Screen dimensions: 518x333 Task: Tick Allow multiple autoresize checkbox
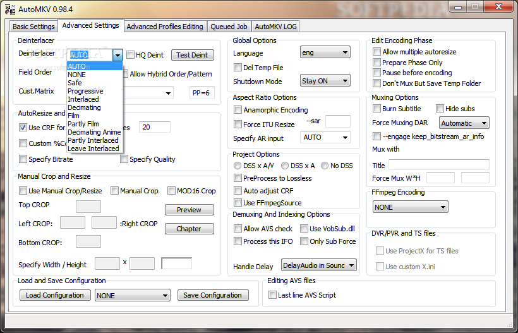click(376, 52)
